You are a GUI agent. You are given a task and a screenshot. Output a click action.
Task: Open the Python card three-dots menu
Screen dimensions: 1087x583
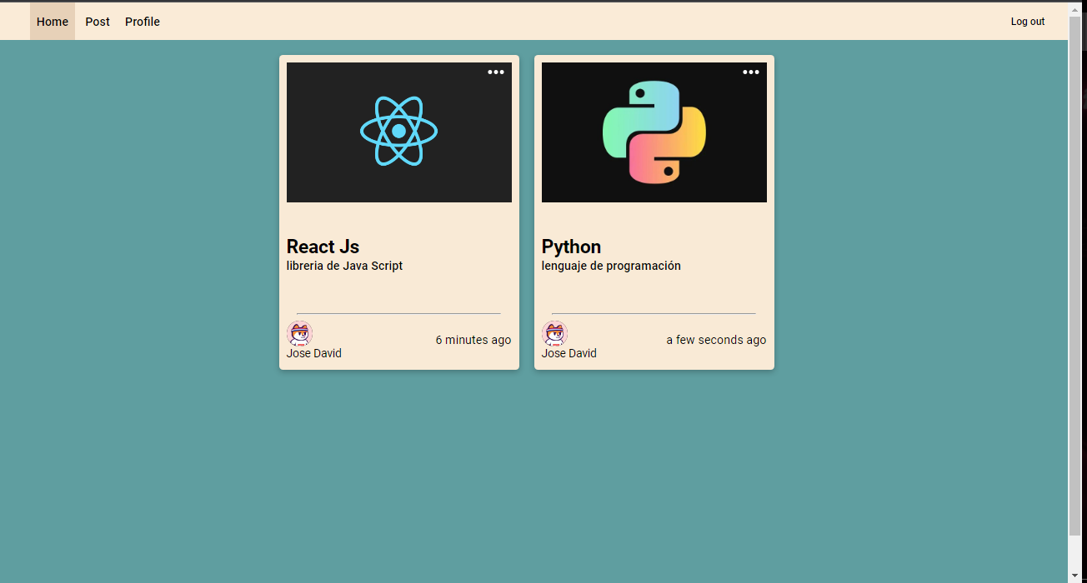(x=751, y=72)
